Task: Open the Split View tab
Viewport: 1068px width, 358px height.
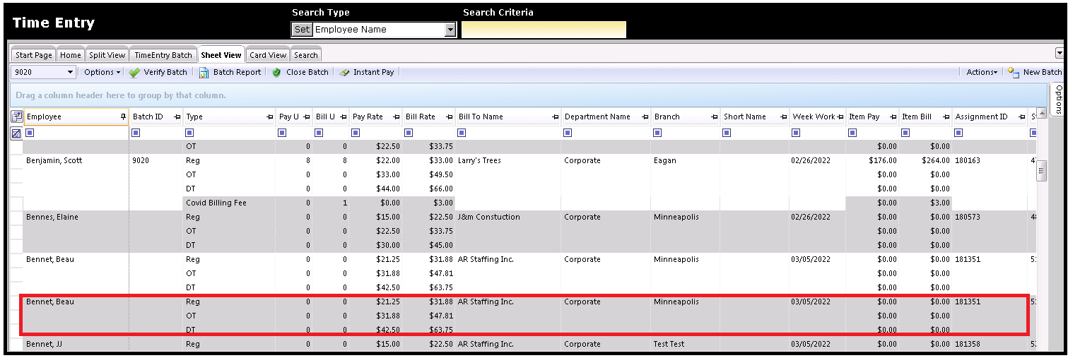Action: pyautogui.click(x=107, y=55)
